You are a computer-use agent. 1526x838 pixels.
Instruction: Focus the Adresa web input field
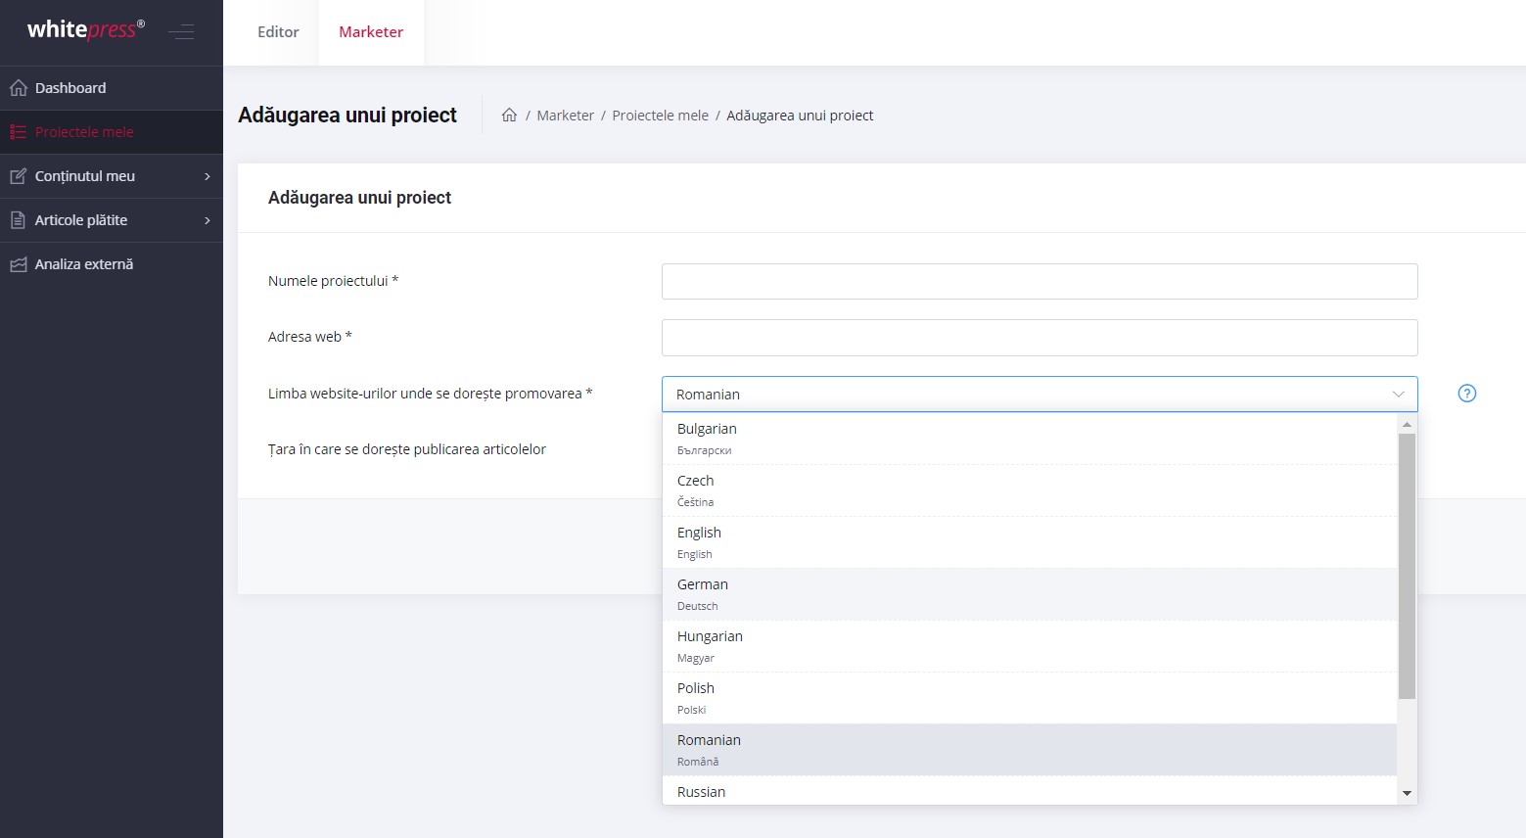[1040, 338]
